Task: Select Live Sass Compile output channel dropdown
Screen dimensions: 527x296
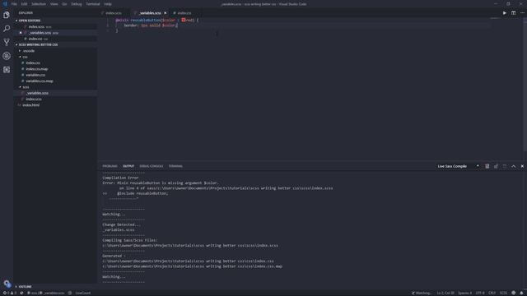Action: pos(458,166)
